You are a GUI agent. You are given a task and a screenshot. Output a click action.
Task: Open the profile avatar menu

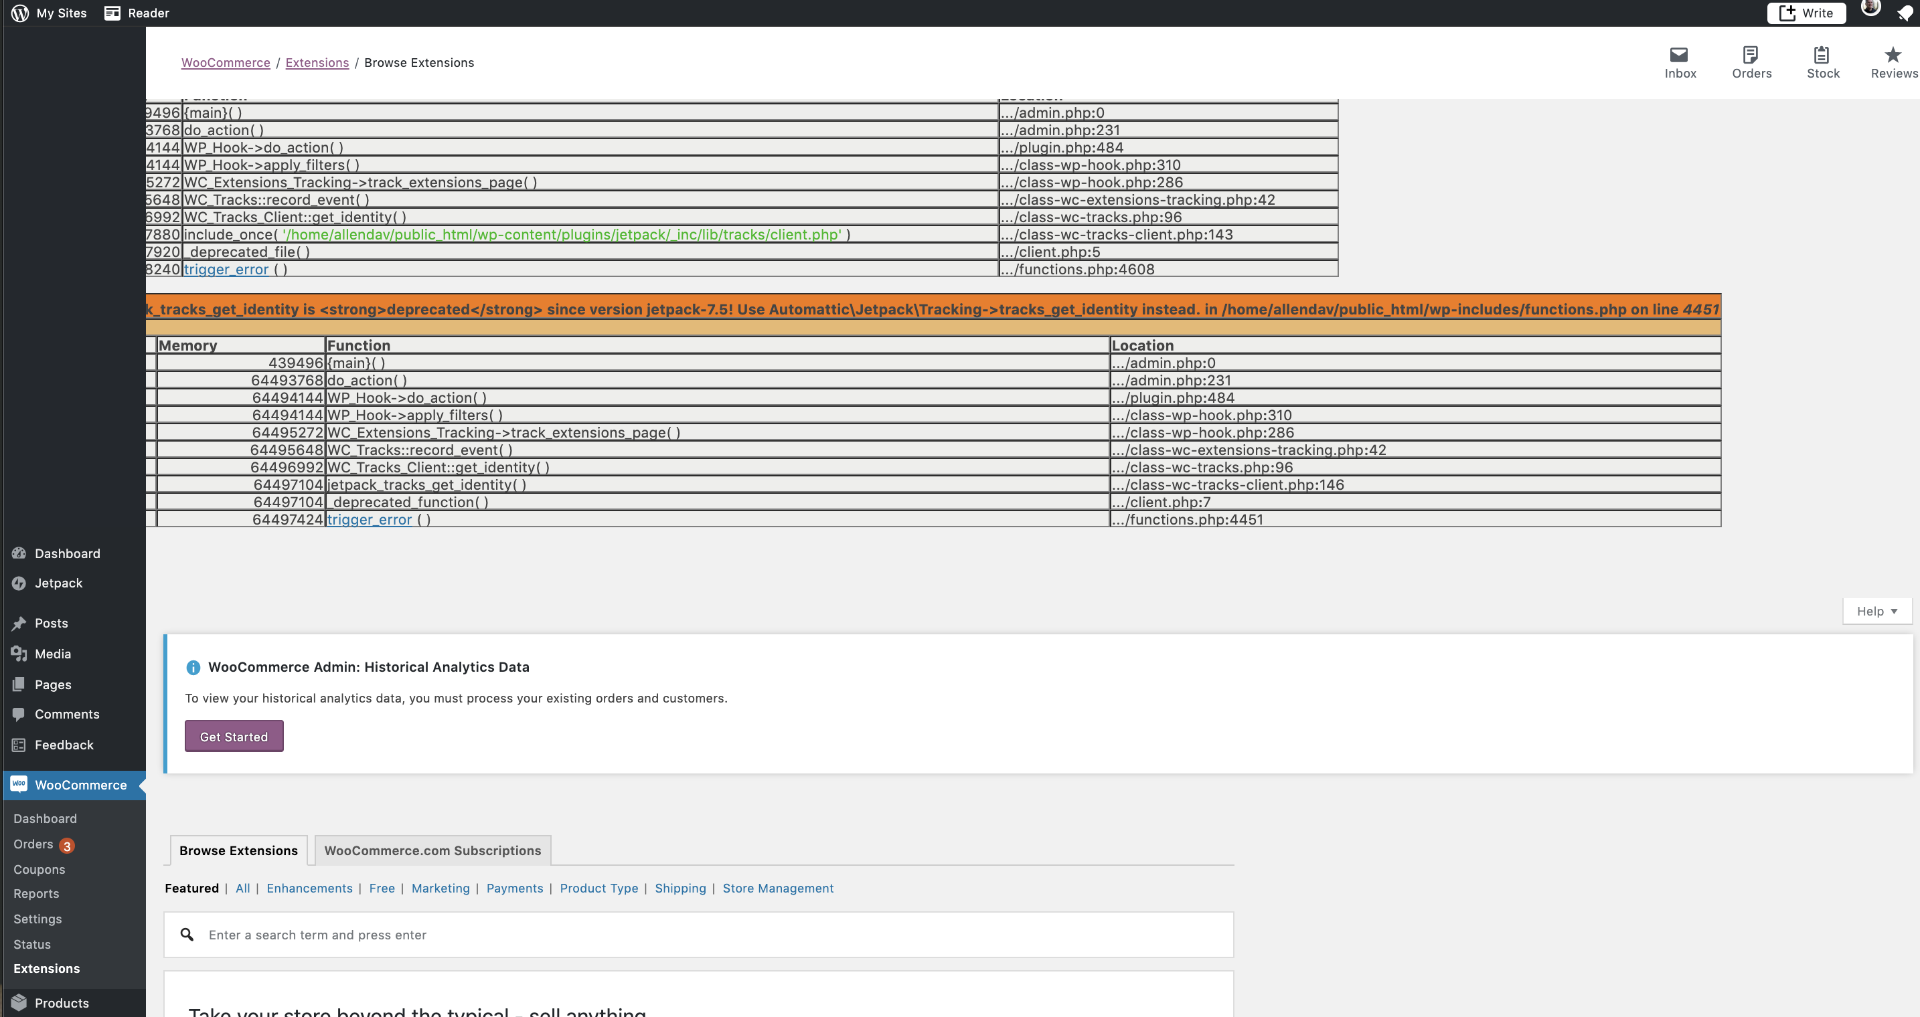point(1871,11)
